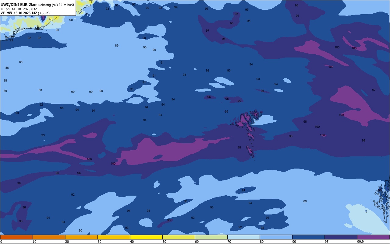Click the orange 10–20 legend swatch
390x244 pixels.
49,237
